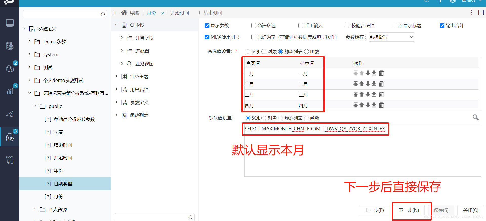The height and width of the screenshot is (221, 486).
Task: Click the 保存(S) button
Action: point(441,210)
